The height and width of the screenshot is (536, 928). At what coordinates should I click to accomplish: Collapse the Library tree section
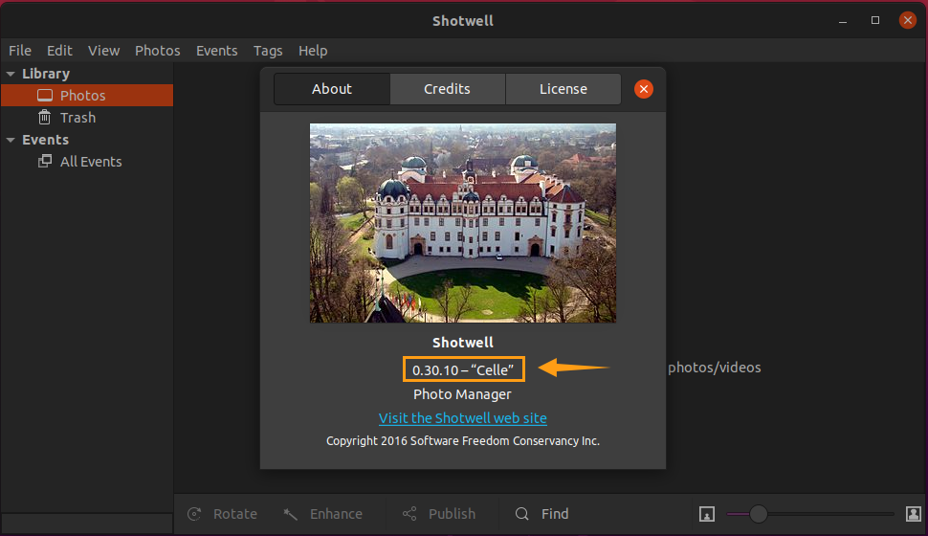[x=11, y=74]
